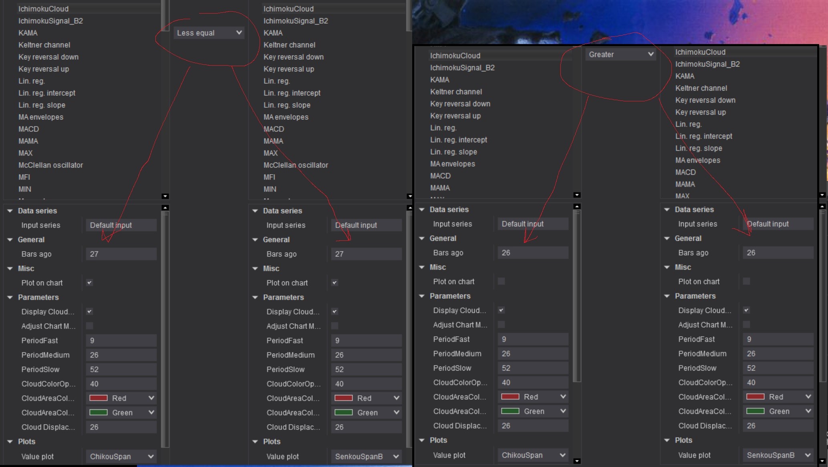Click scroll-up arrow atop leftmost properties panel
Viewport: 828px width, 467px height.
coord(165,207)
